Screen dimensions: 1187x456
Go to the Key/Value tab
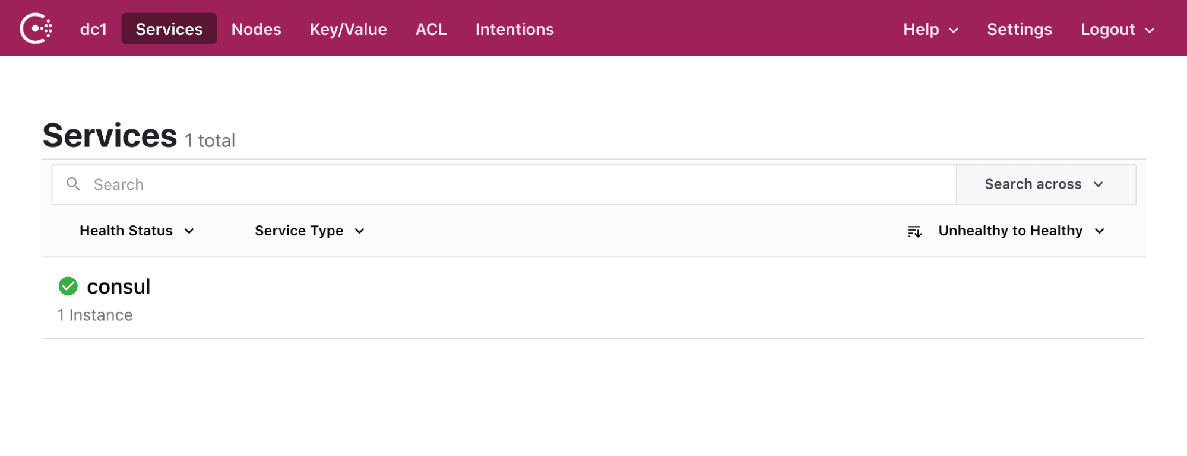coord(348,29)
